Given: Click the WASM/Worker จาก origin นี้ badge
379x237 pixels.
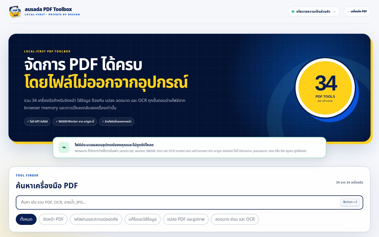Looking at the screenshot, I should pos(75,122).
